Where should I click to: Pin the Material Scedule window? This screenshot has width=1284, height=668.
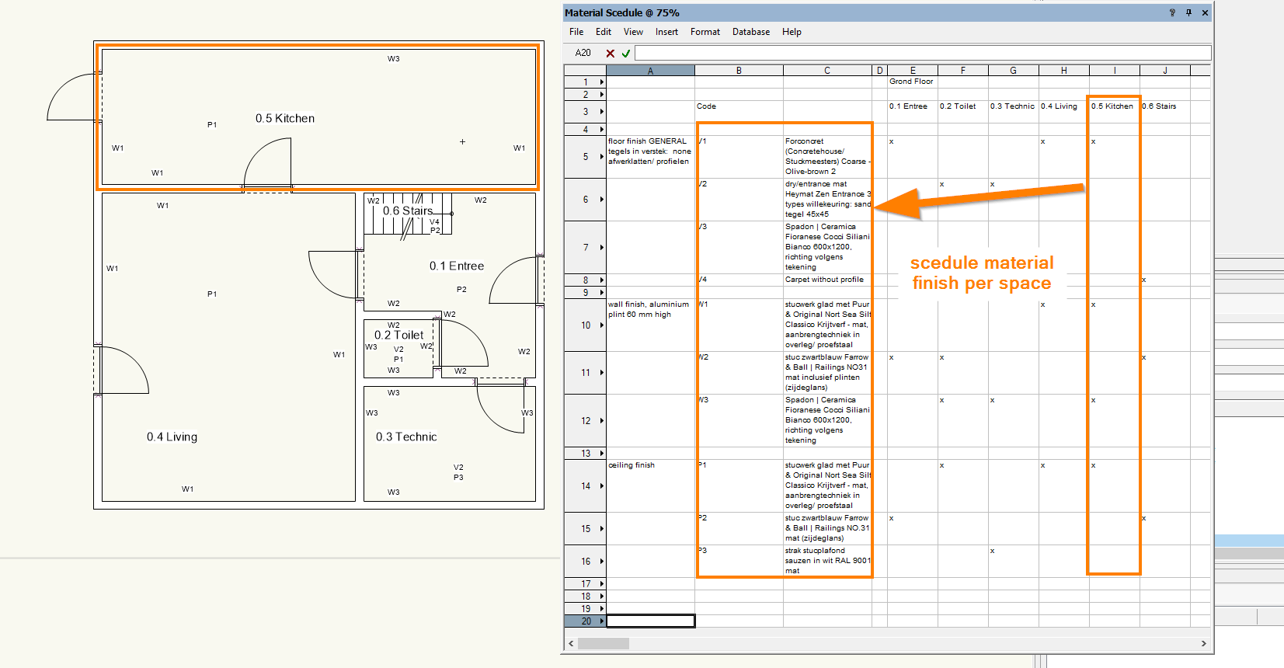coord(1188,12)
